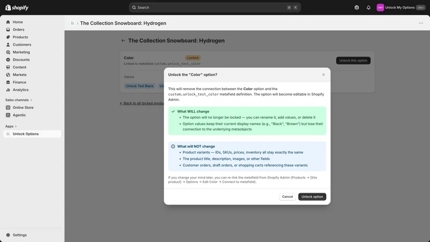Open the Sidekick icon beside the bell
The image size is (430, 242).
coord(356,8)
